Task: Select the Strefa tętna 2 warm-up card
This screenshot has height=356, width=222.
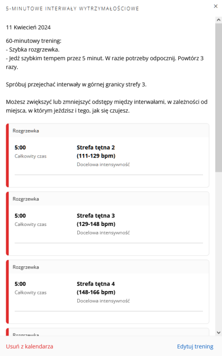Action: pyautogui.click(x=107, y=155)
